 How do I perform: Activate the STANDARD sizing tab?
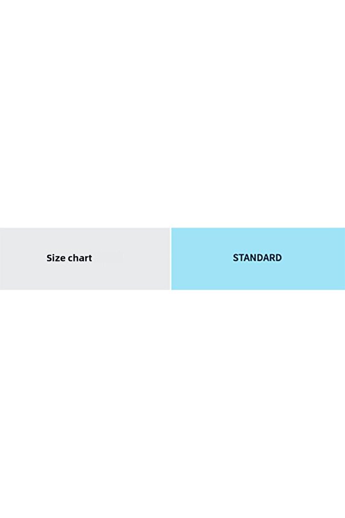[x=257, y=258]
